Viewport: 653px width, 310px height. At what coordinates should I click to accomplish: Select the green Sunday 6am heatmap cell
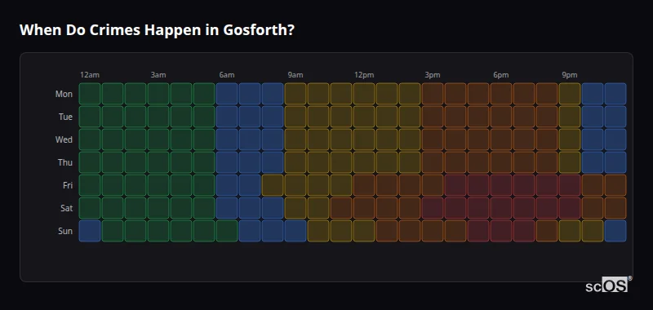pos(227,231)
